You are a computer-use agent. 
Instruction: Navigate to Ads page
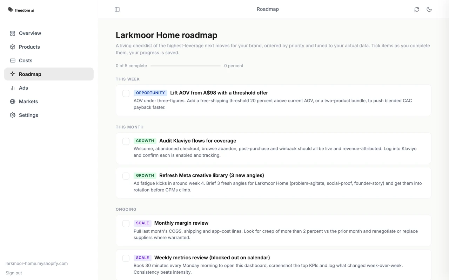point(49,88)
